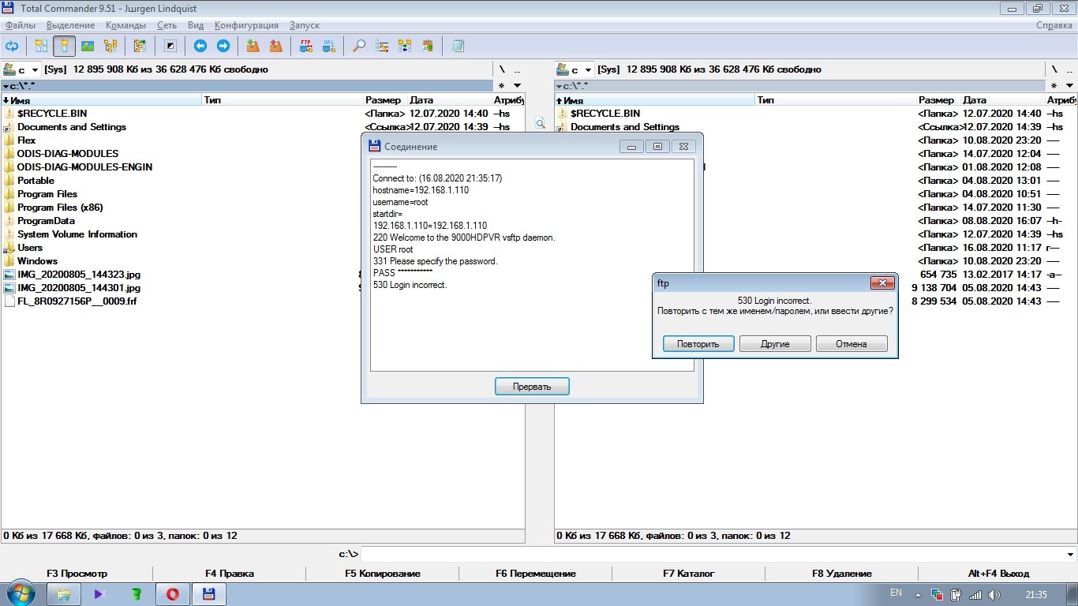Viewport: 1078px width, 606px height.
Task: Click the EN language indicator in tray
Action: click(x=896, y=593)
